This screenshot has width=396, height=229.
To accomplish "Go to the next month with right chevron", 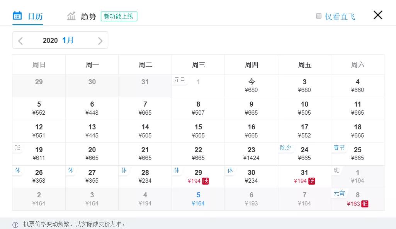I will 100,41.
